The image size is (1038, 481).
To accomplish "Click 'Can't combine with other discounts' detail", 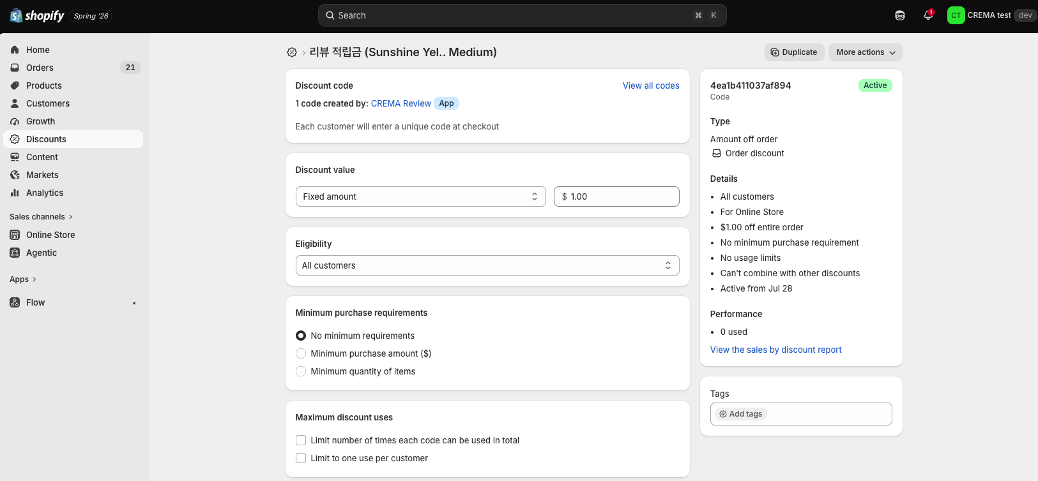I will coord(790,273).
